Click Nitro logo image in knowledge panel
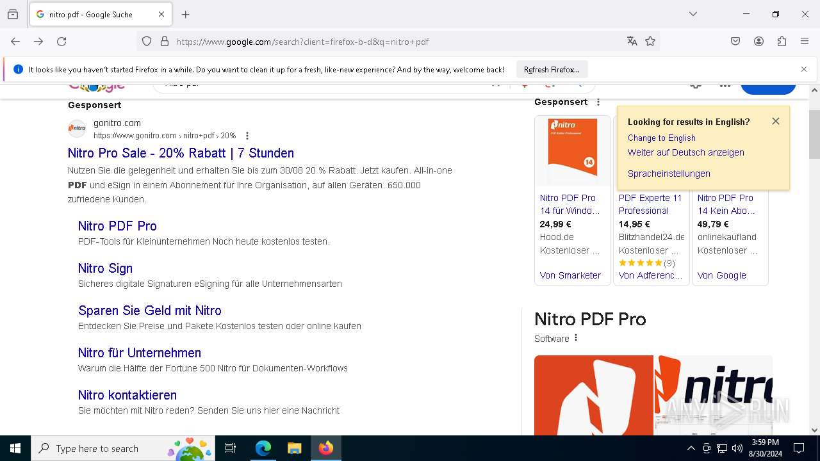This screenshot has width=820, height=461. coord(594,395)
